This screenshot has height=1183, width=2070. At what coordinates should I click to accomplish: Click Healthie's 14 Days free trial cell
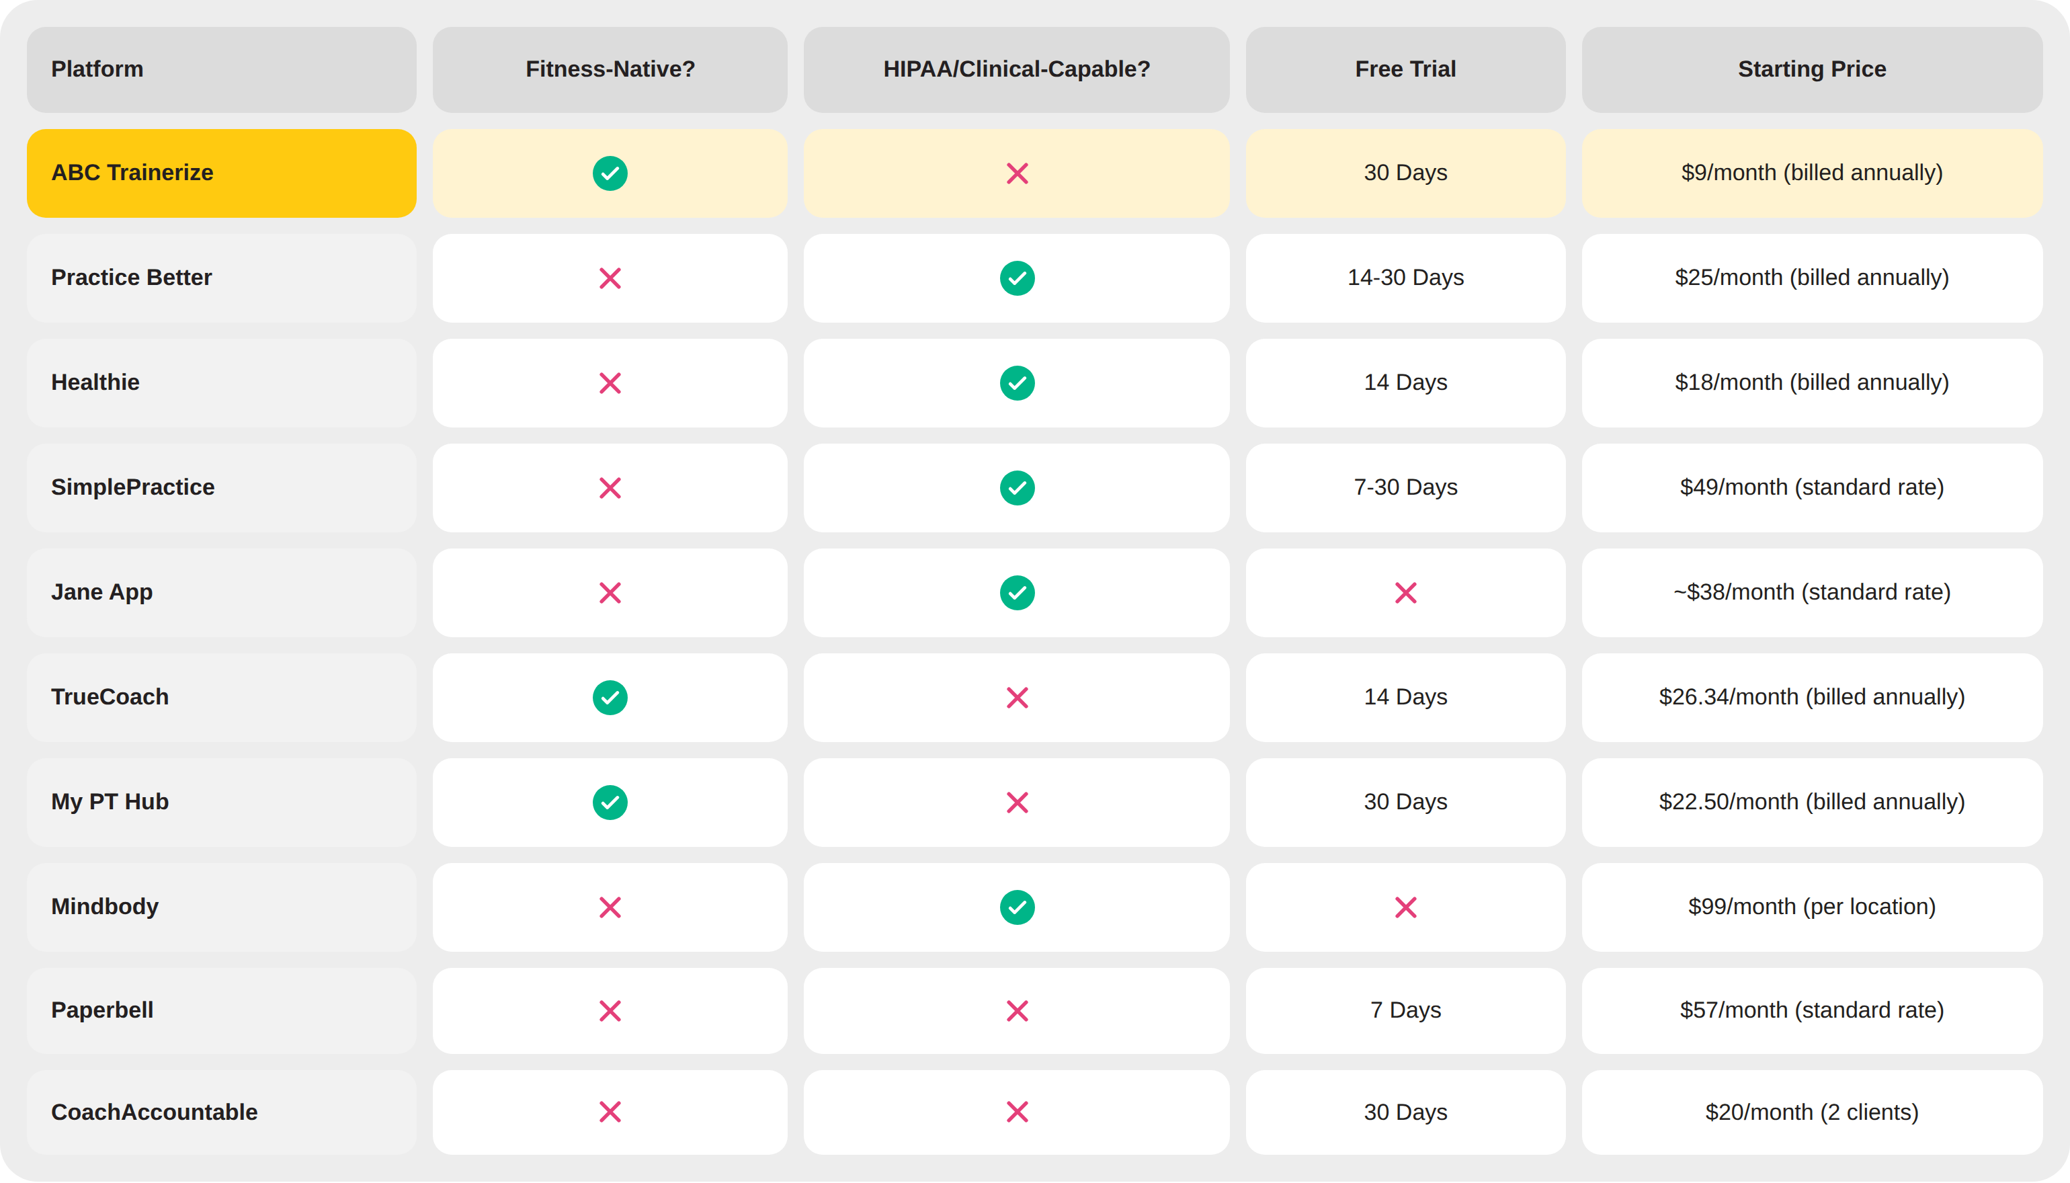(1405, 382)
